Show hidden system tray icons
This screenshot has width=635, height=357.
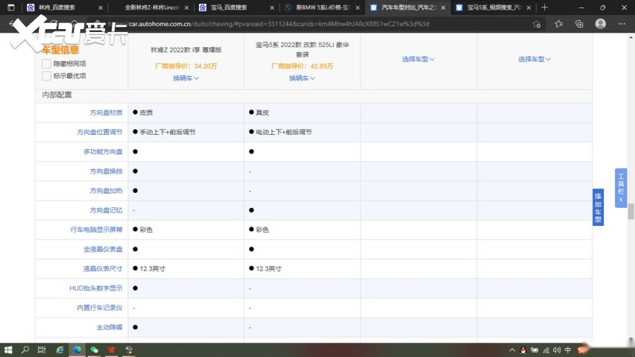[512, 350]
